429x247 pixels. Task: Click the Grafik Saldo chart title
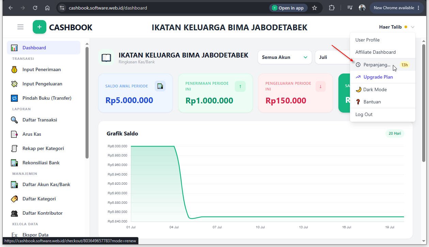click(122, 133)
